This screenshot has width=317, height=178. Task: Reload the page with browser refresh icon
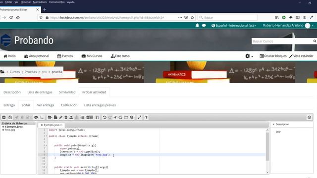click(x=11, y=18)
